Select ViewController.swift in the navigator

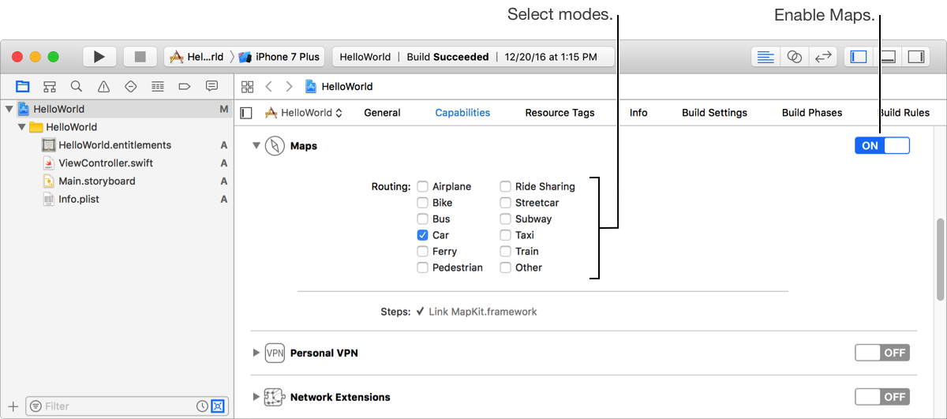pyautogui.click(x=106, y=163)
